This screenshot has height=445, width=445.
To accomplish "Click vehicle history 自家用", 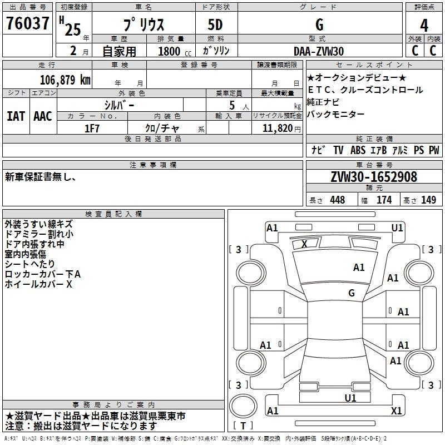I will (119, 51).
